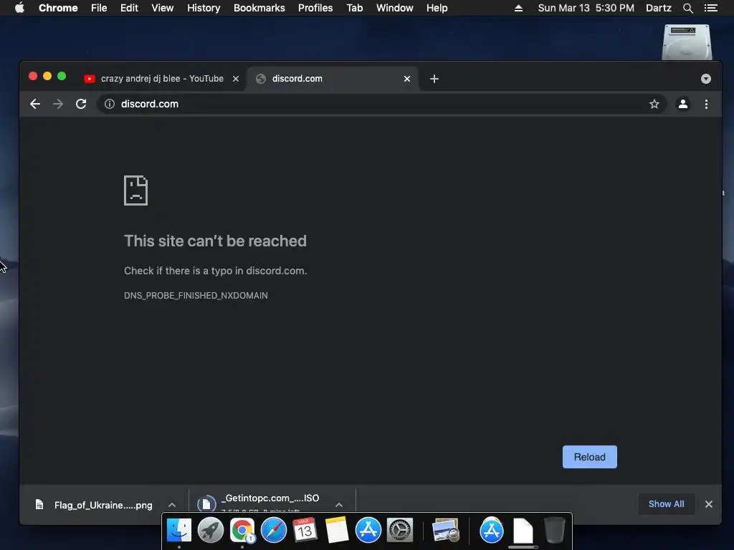Image resolution: width=734 pixels, height=550 pixels.
Task: Select the DNS_PROBE_FINISHED_NXDOMAIN error text
Action: (x=196, y=296)
